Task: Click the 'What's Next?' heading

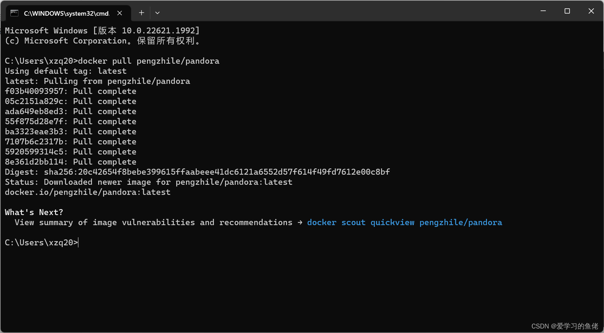Action: click(x=34, y=212)
